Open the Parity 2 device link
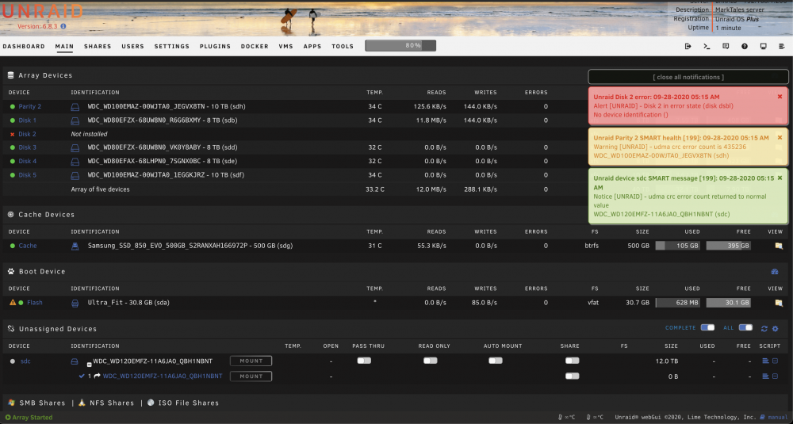This screenshot has width=793, height=424. [x=30, y=107]
